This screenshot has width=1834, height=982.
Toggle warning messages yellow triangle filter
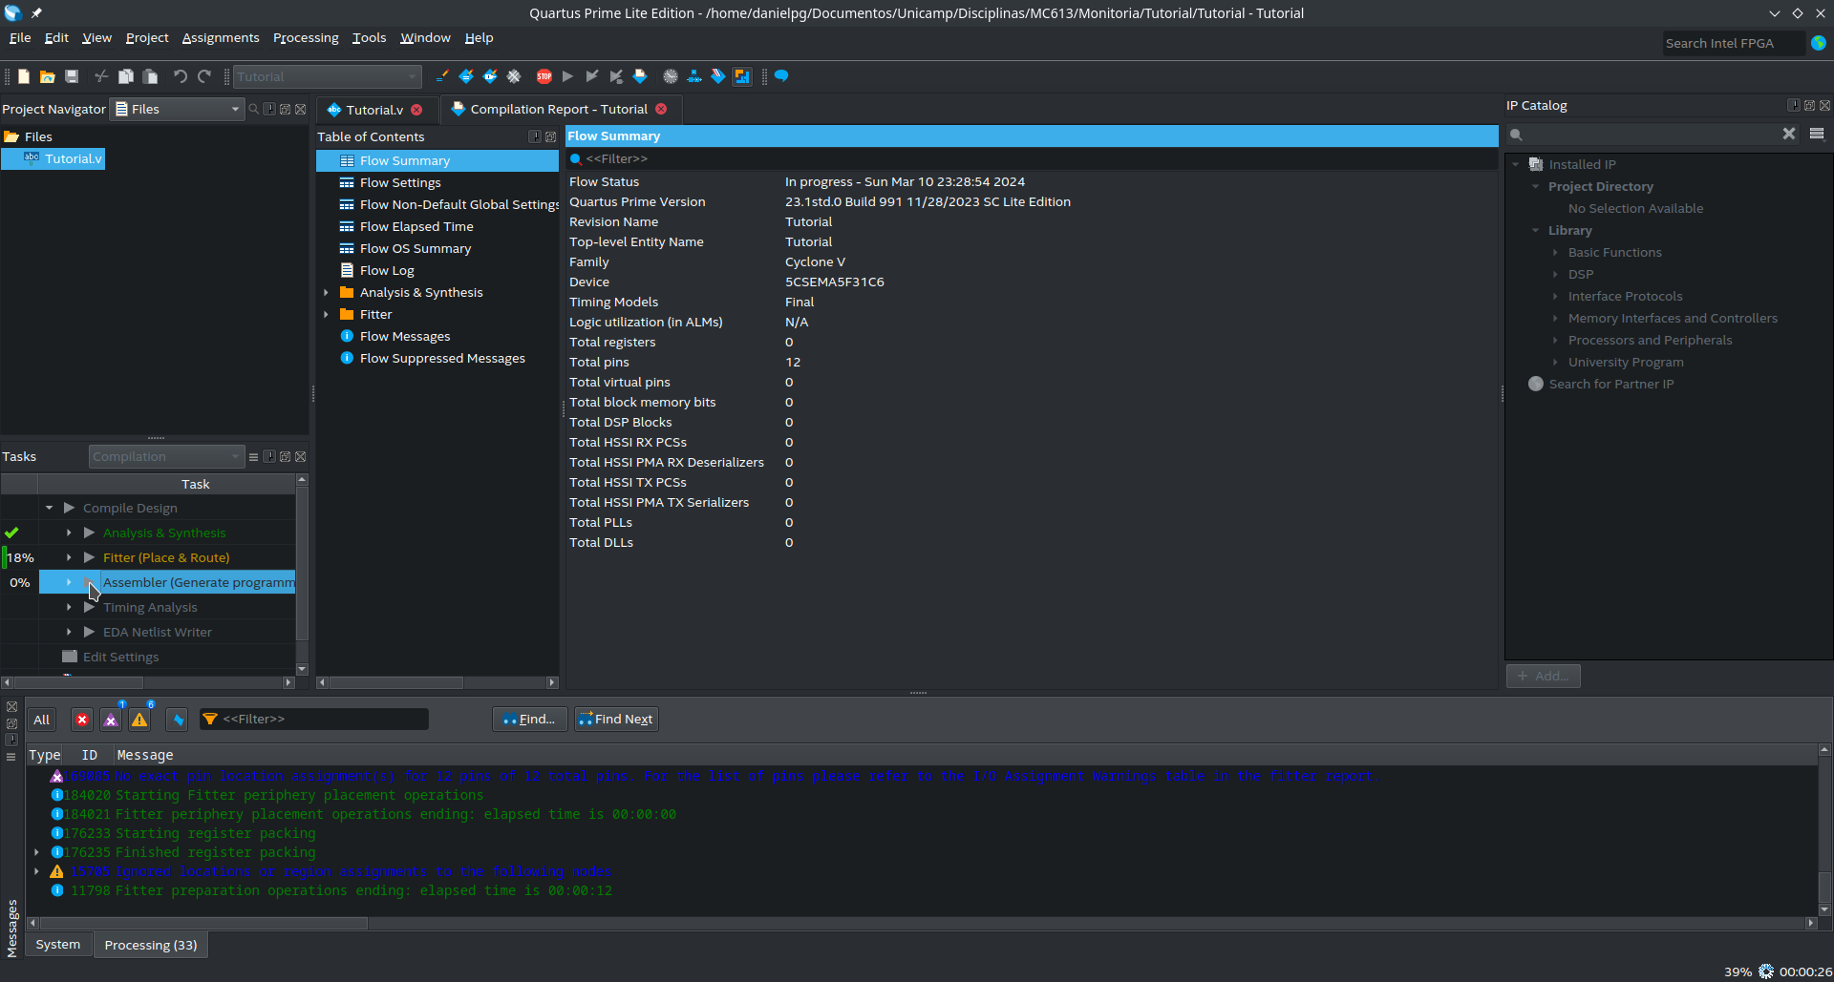pos(139,720)
